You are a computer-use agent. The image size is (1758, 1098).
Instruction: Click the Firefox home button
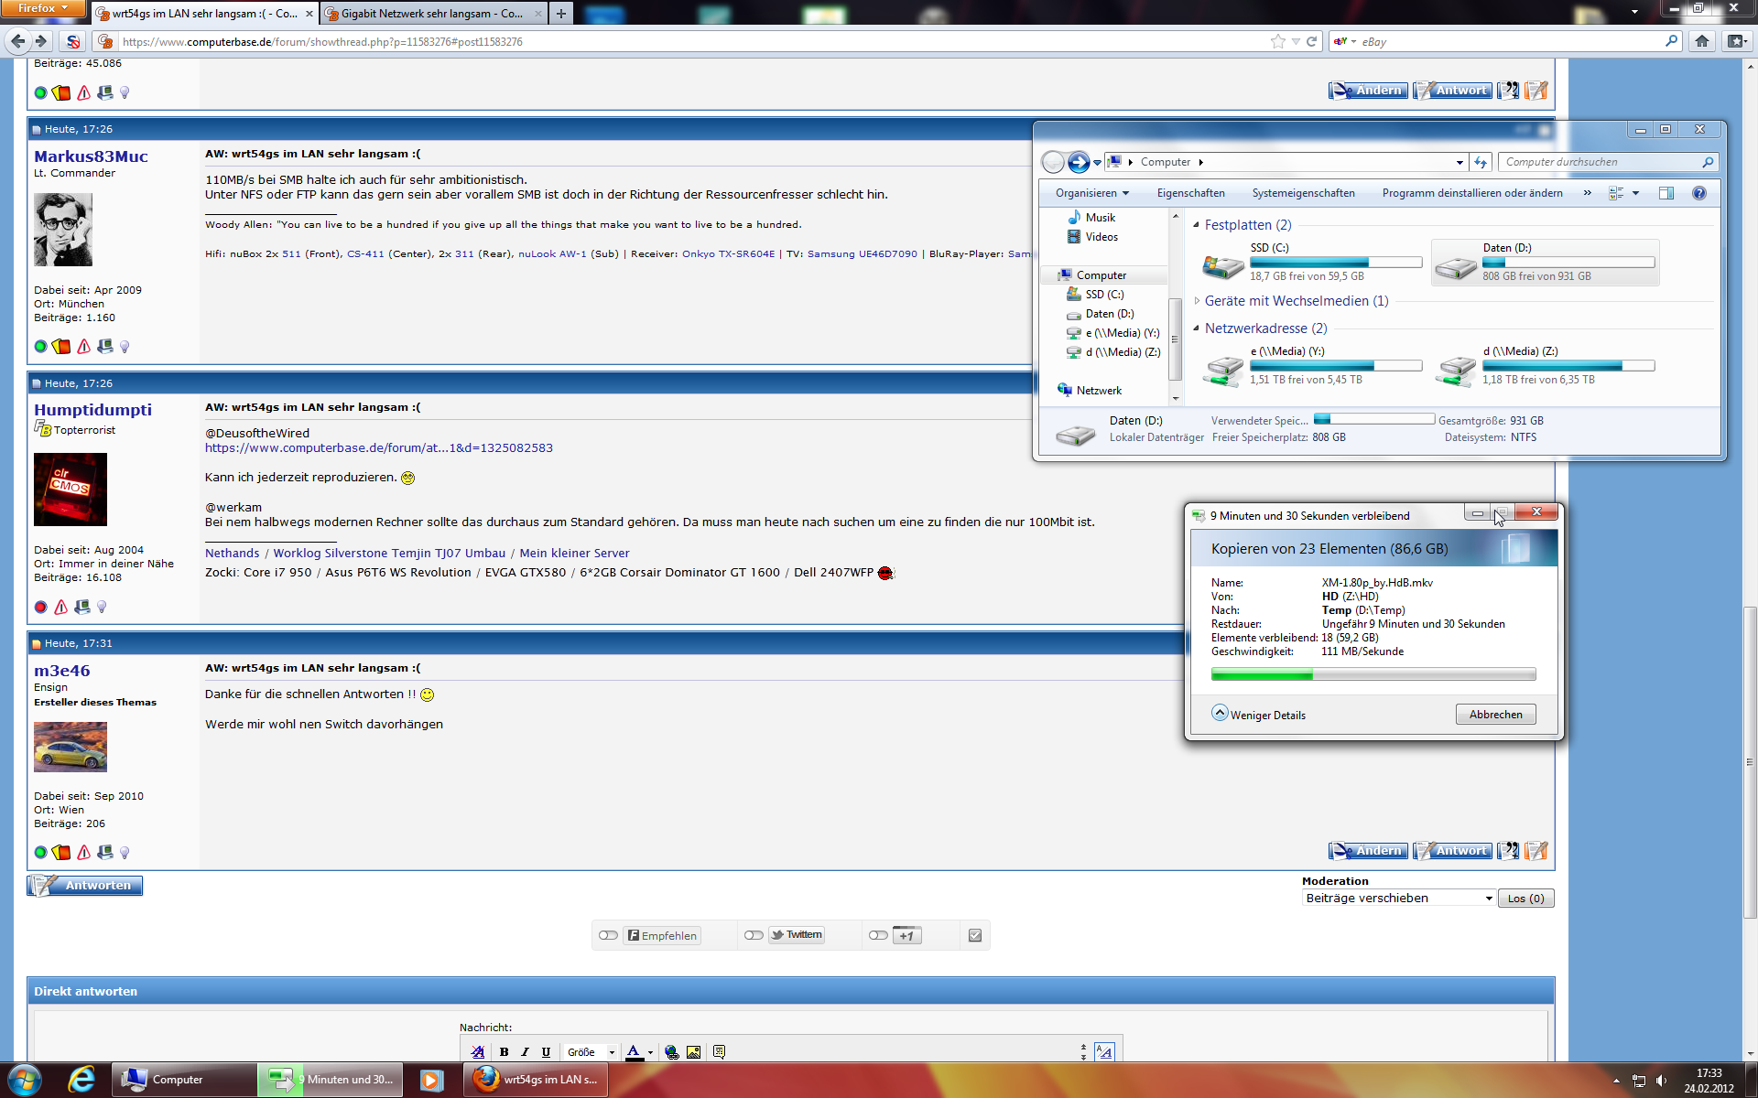click(x=1702, y=41)
